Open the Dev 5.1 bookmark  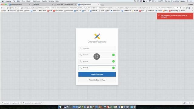coord(85,11)
